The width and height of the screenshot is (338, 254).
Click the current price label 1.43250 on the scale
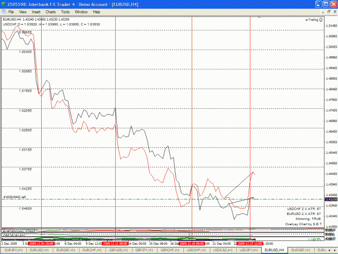(332, 199)
